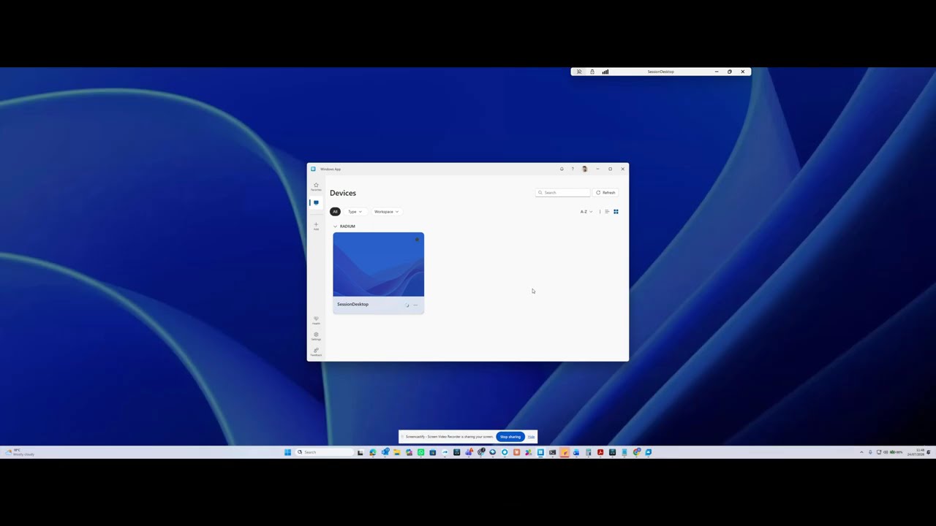The image size is (936, 526).
Task: Select the All filter pill
Action: (x=335, y=212)
